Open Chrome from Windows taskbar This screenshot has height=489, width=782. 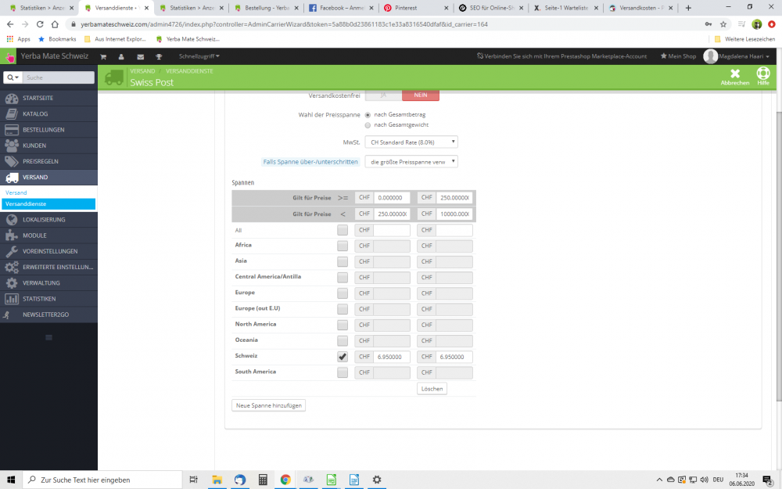click(x=285, y=480)
